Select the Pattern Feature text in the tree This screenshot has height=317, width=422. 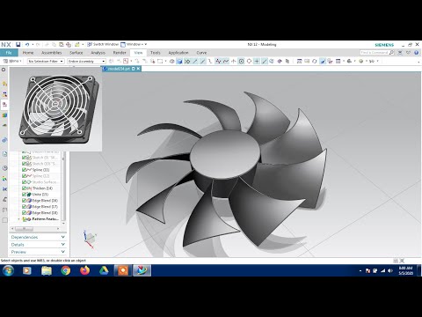coord(46,219)
